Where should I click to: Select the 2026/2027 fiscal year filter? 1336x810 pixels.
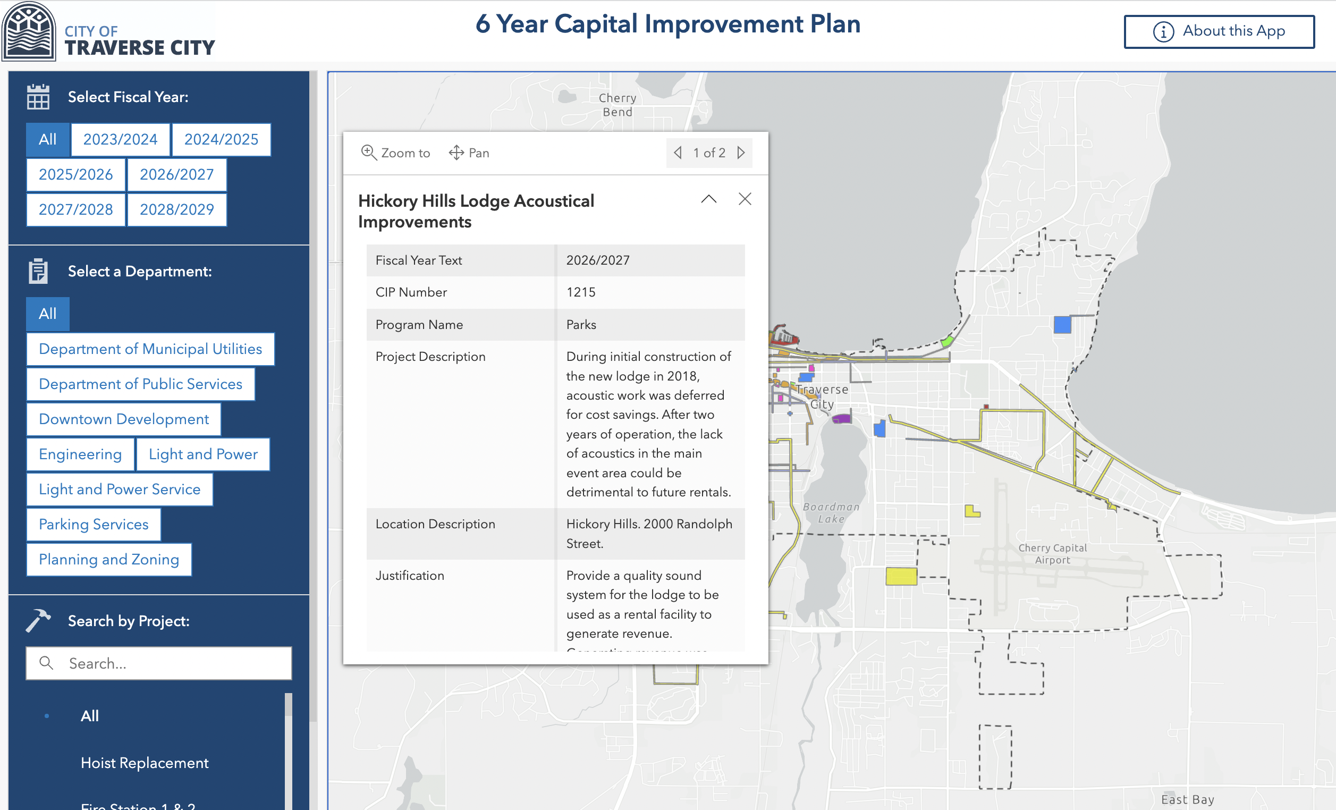pos(177,174)
